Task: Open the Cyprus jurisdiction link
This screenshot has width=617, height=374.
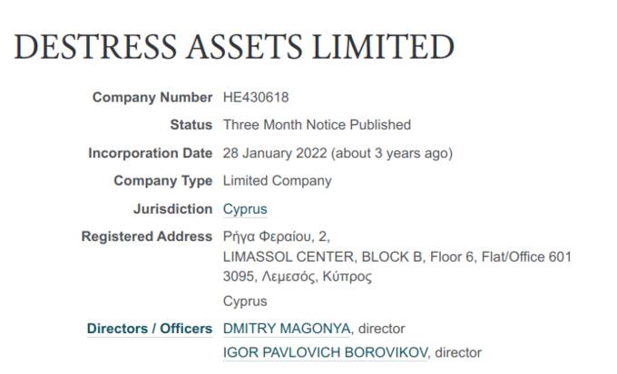Action: click(x=245, y=209)
